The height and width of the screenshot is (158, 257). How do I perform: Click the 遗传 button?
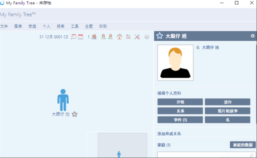pyautogui.click(x=227, y=102)
